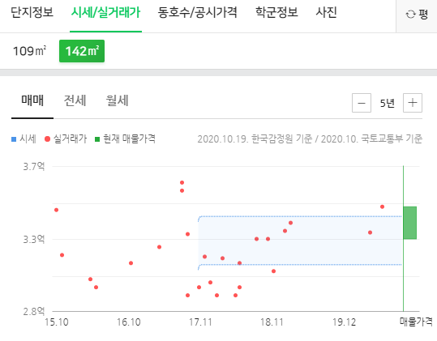Open the 학군정보 tab
Image resolution: width=437 pixels, height=341 pixels.
click(276, 12)
